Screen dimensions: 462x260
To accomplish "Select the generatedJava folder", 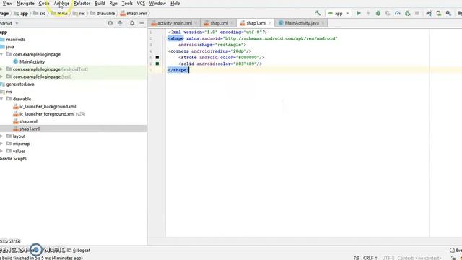I will 20,84.
